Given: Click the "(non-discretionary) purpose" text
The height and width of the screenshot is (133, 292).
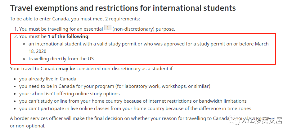Looking at the screenshot, I should (144, 29).
